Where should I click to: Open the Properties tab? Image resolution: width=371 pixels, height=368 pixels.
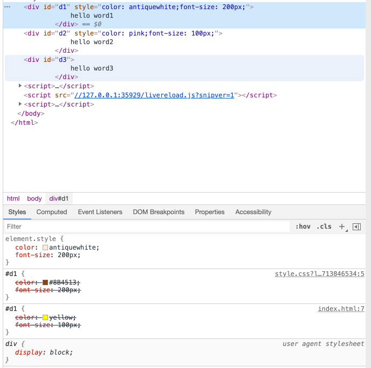pos(210,212)
